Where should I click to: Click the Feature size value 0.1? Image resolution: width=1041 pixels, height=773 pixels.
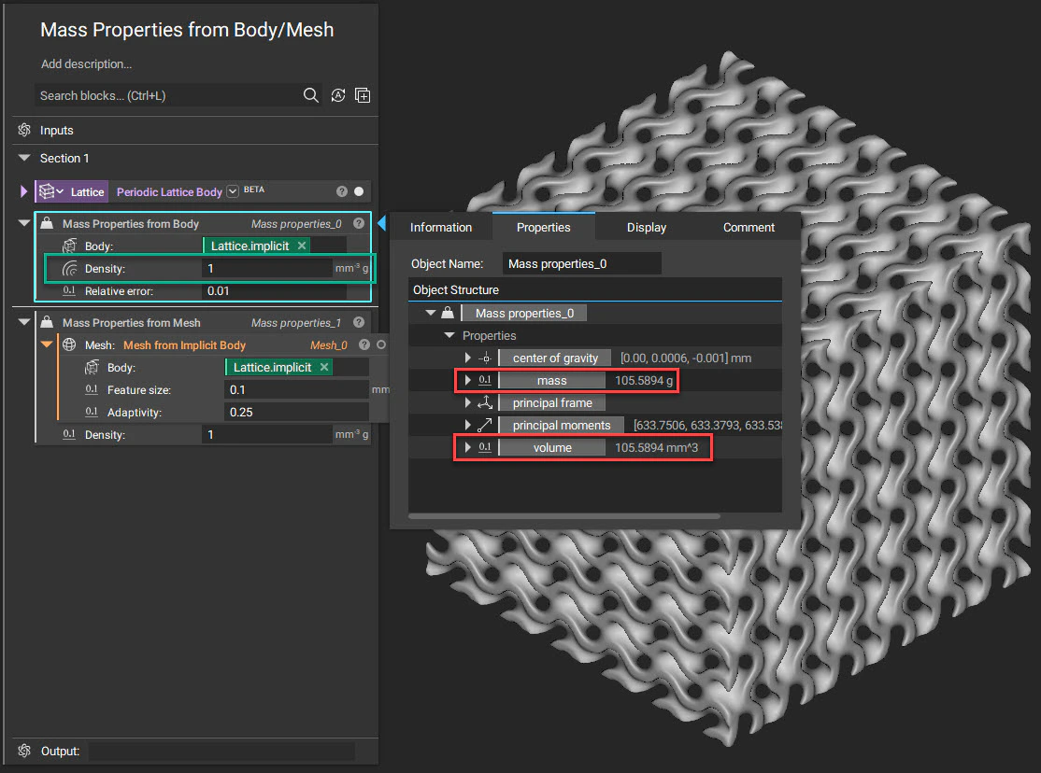coord(296,389)
